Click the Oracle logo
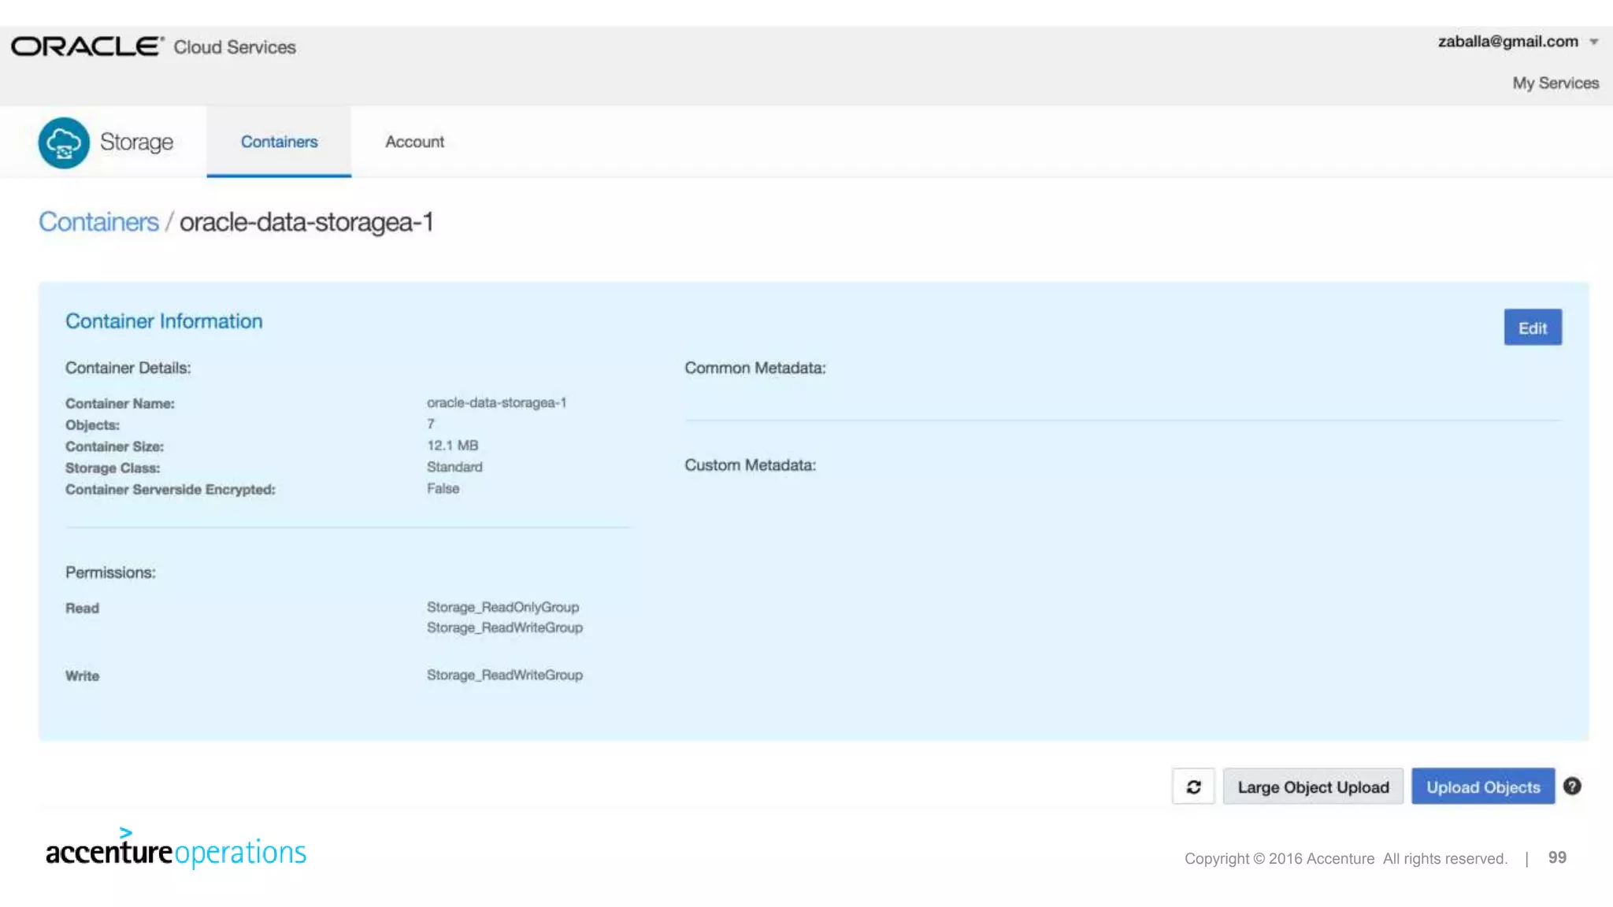 [x=87, y=46]
